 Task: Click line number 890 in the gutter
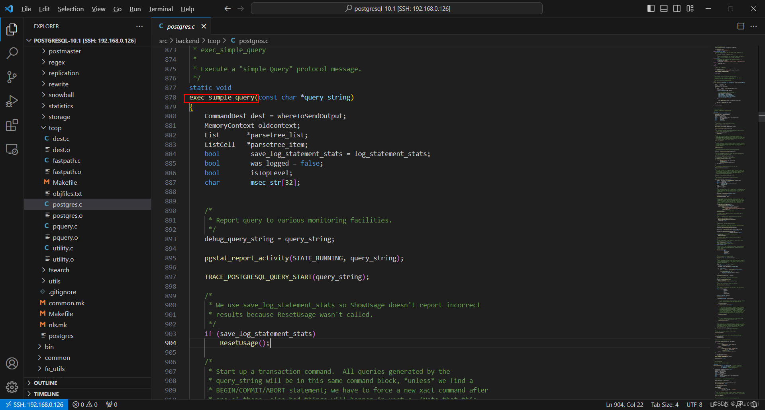click(x=171, y=211)
